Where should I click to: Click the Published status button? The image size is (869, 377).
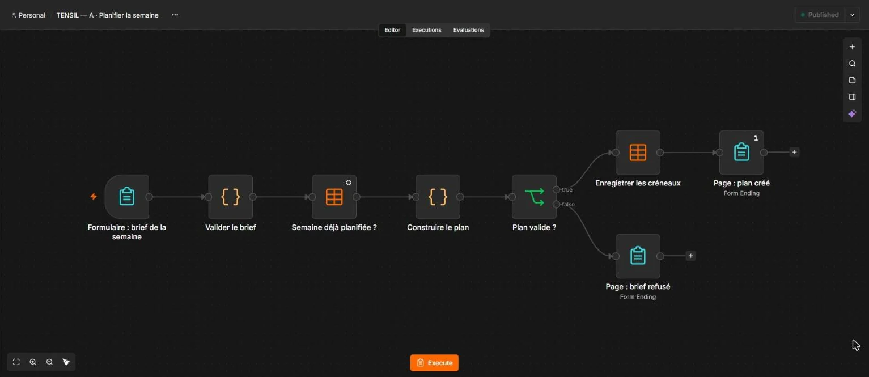[820, 15]
